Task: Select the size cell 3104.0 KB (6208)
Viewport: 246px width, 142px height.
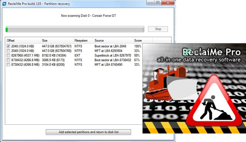Action: point(53,65)
